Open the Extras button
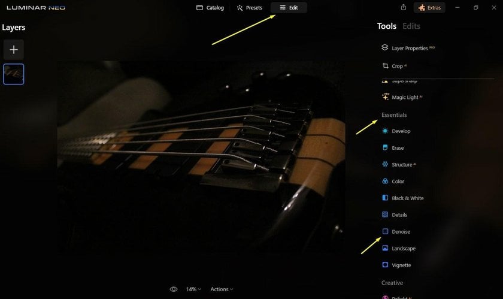Image resolution: width=503 pixels, height=299 pixels. [429, 7]
